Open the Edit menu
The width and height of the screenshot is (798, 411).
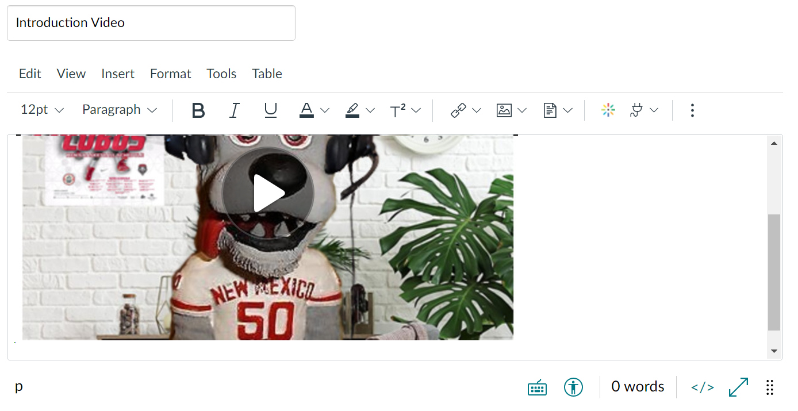(30, 74)
